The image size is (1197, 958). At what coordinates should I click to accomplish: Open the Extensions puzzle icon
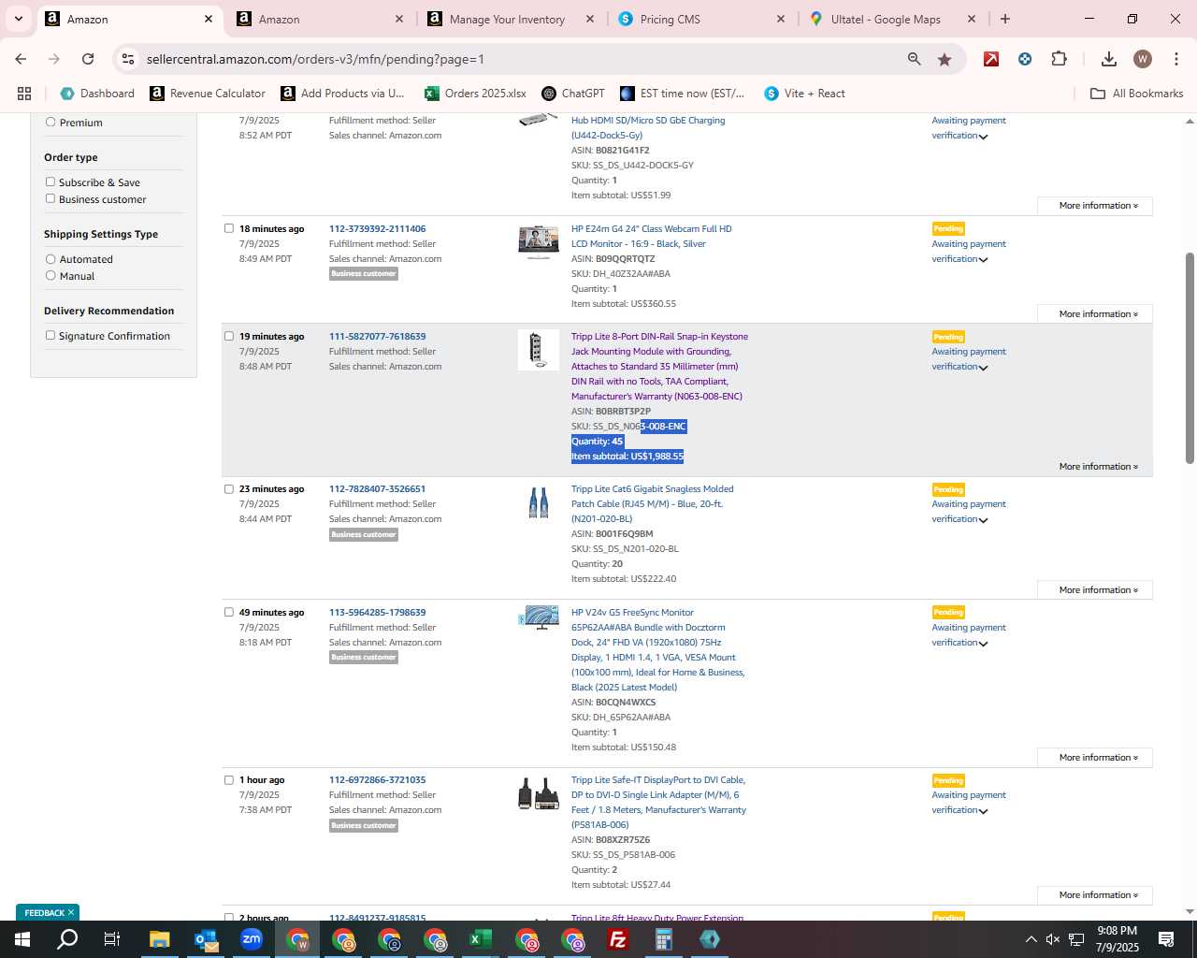tap(1059, 59)
